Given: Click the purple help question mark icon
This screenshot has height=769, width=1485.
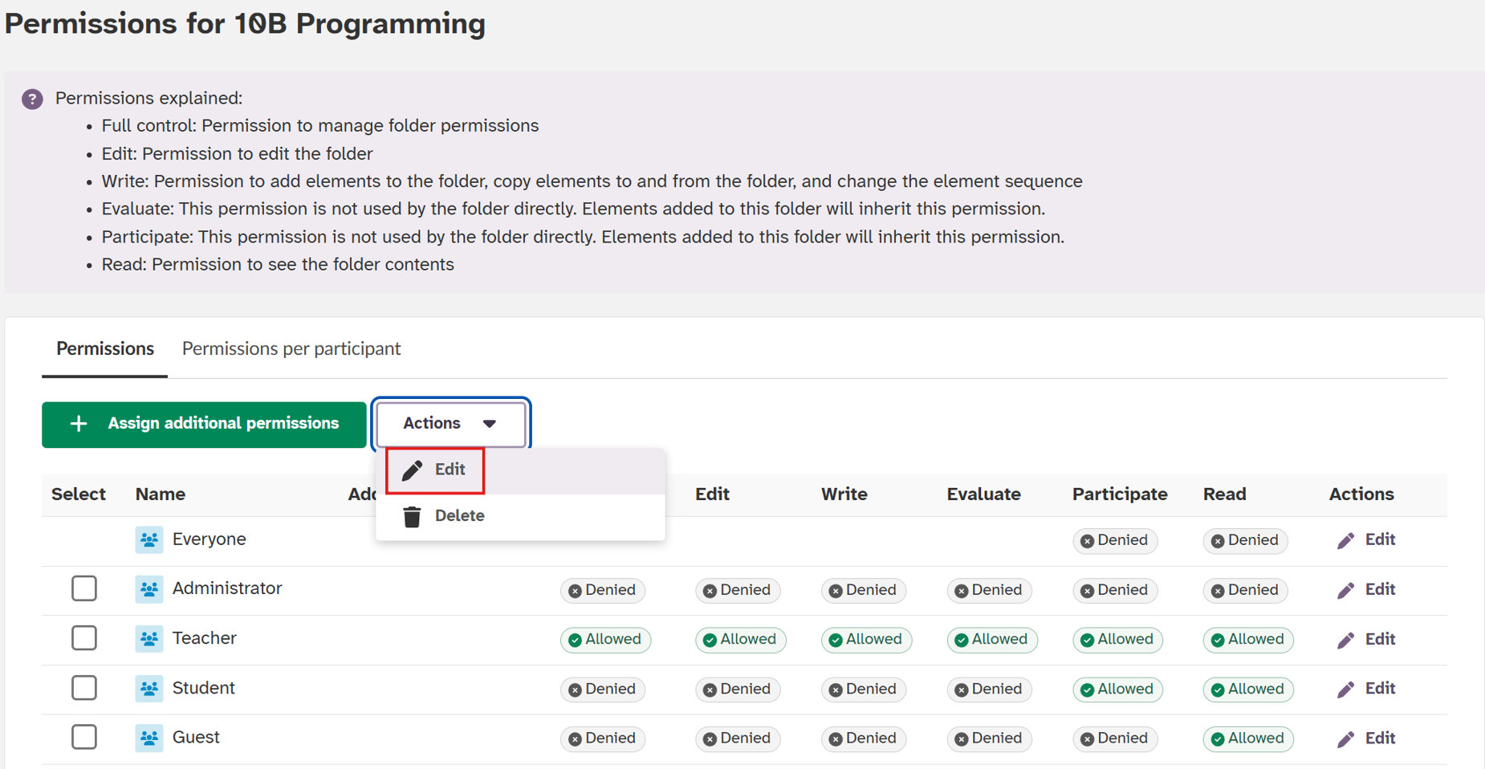Looking at the screenshot, I should coord(32,99).
